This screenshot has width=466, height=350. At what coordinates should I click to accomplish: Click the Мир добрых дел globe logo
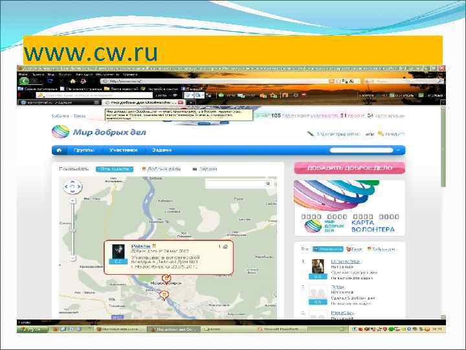61,132
